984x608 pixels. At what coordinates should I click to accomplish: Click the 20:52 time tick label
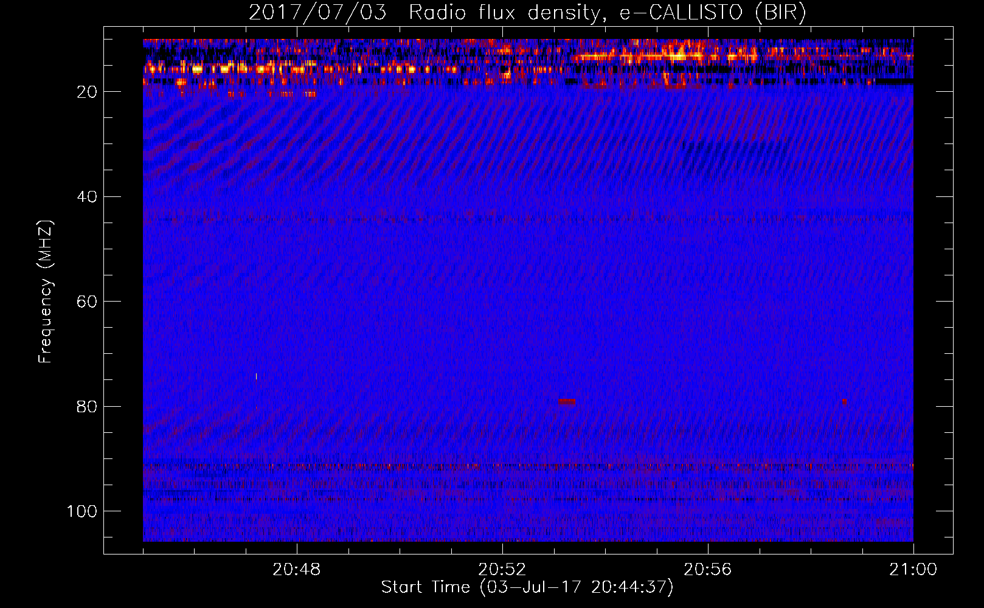[502, 570]
